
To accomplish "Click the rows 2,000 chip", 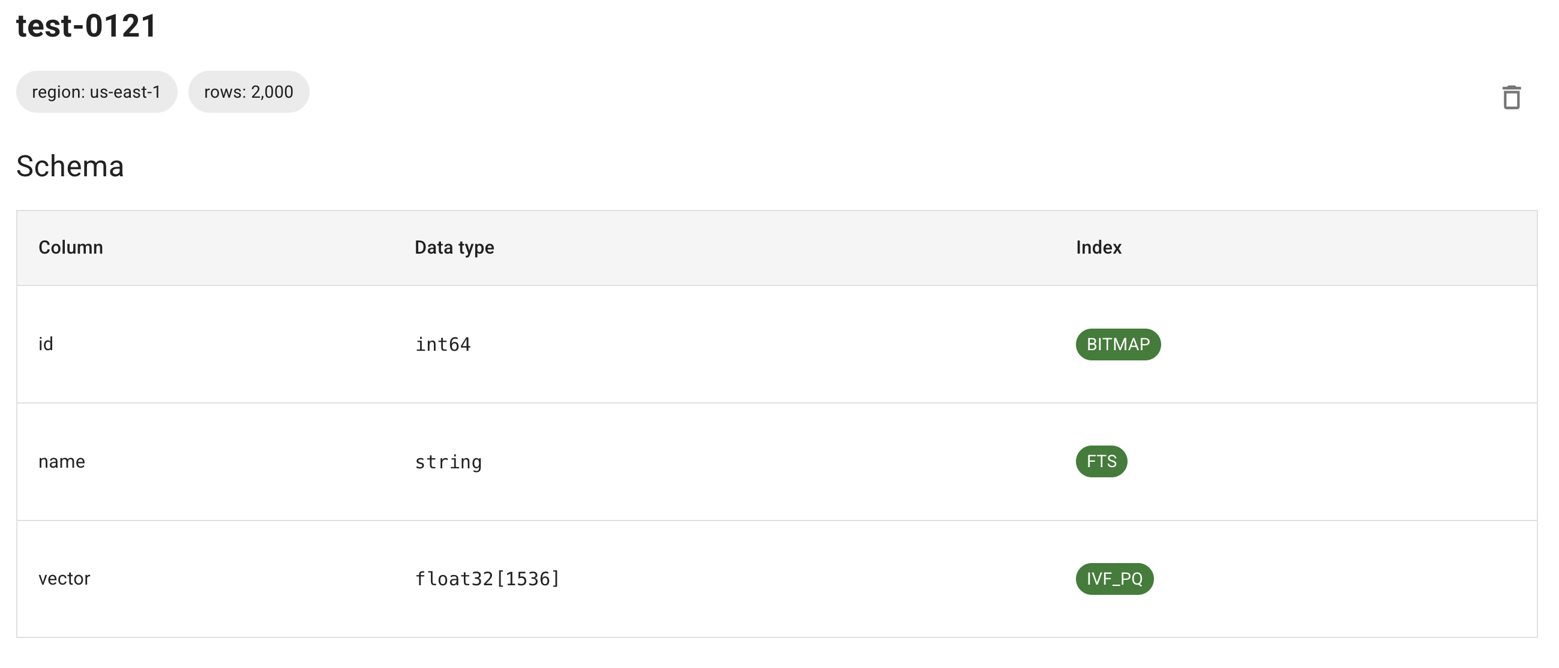I will [x=248, y=92].
